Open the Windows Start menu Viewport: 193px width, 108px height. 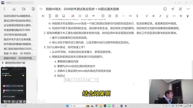(67, 106)
